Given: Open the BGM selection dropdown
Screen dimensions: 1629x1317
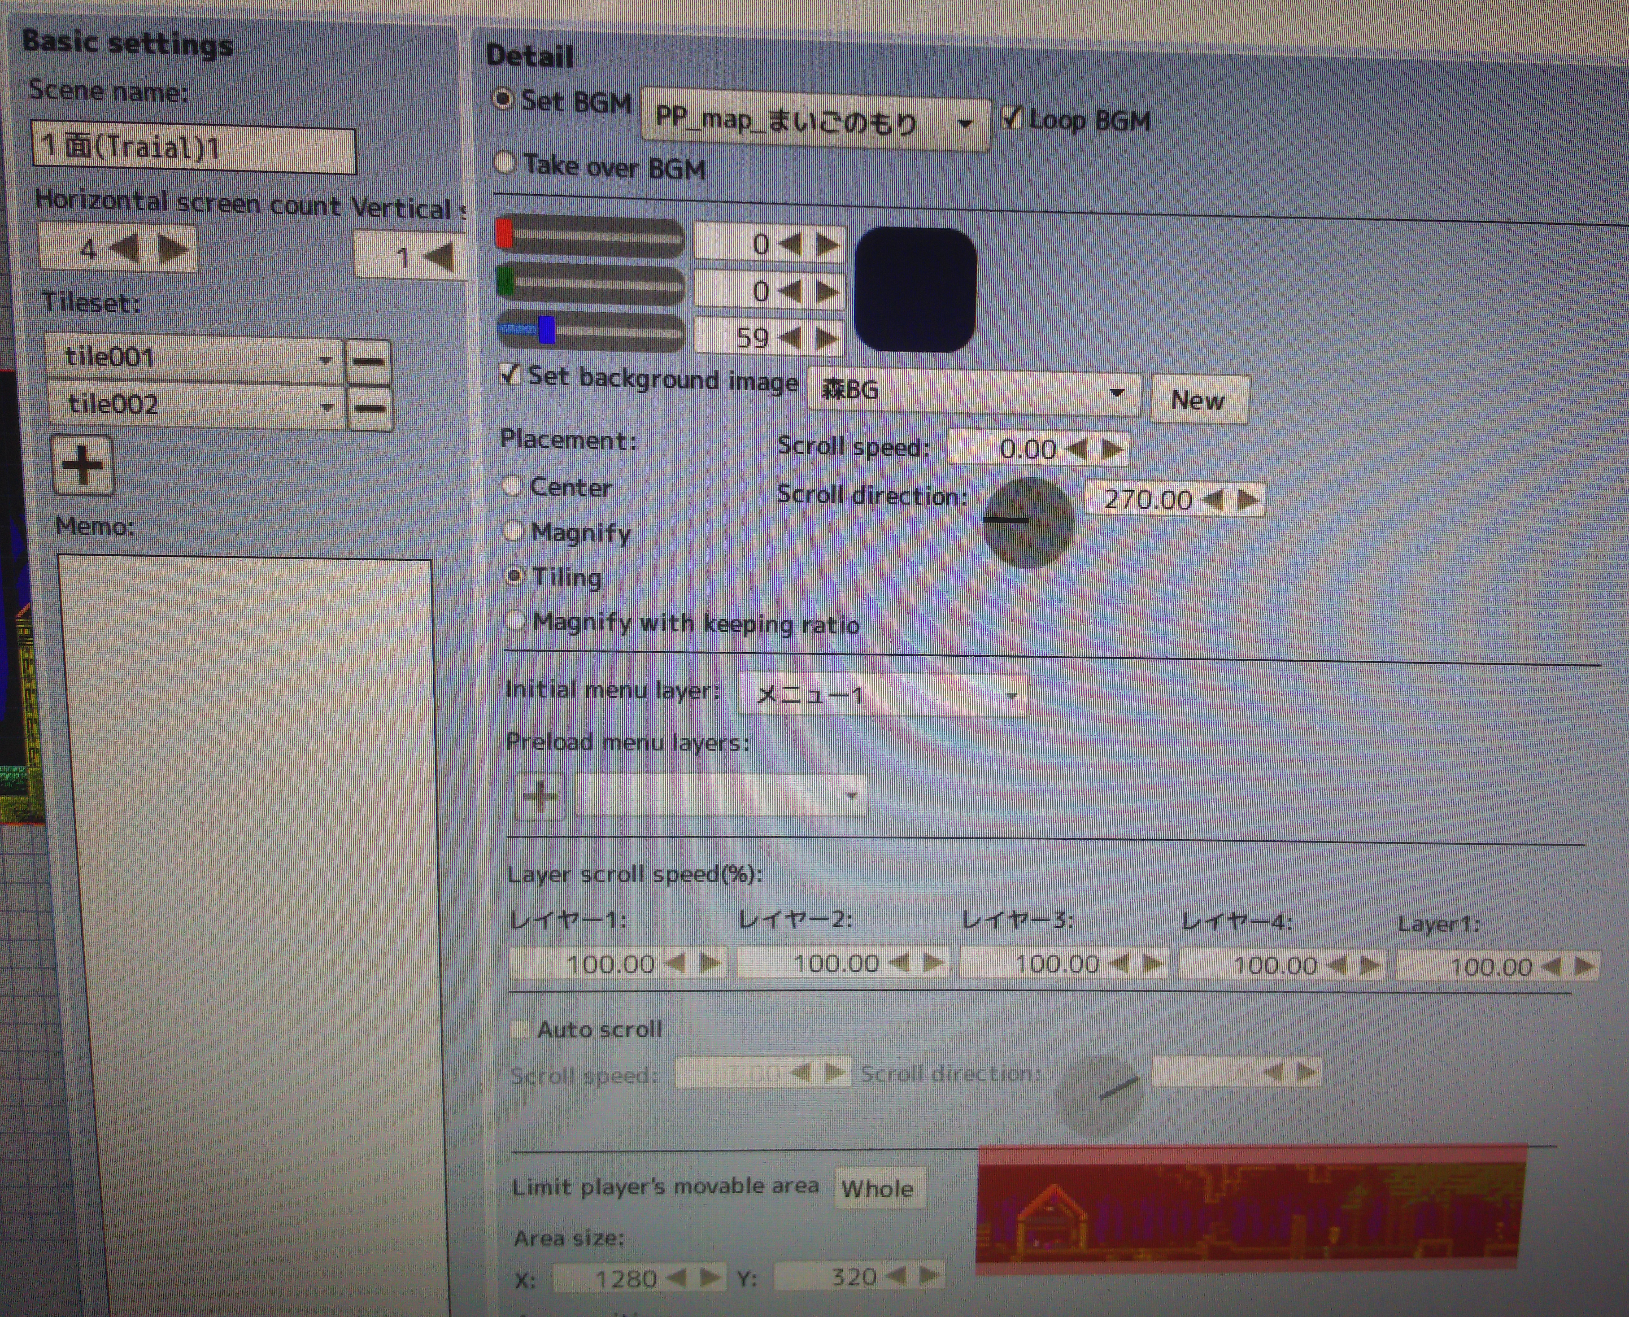Looking at the screenshot, I should pyautogui.click(x=814, y=121).
